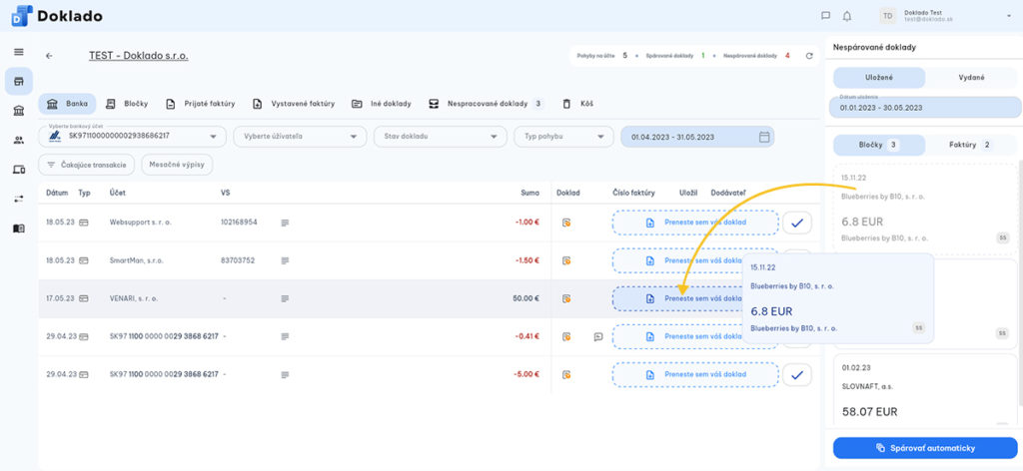Confirm the -5.00 € row with the checkmark
Viewport: 1023px width, 471px height.
(x=796, y=375)
